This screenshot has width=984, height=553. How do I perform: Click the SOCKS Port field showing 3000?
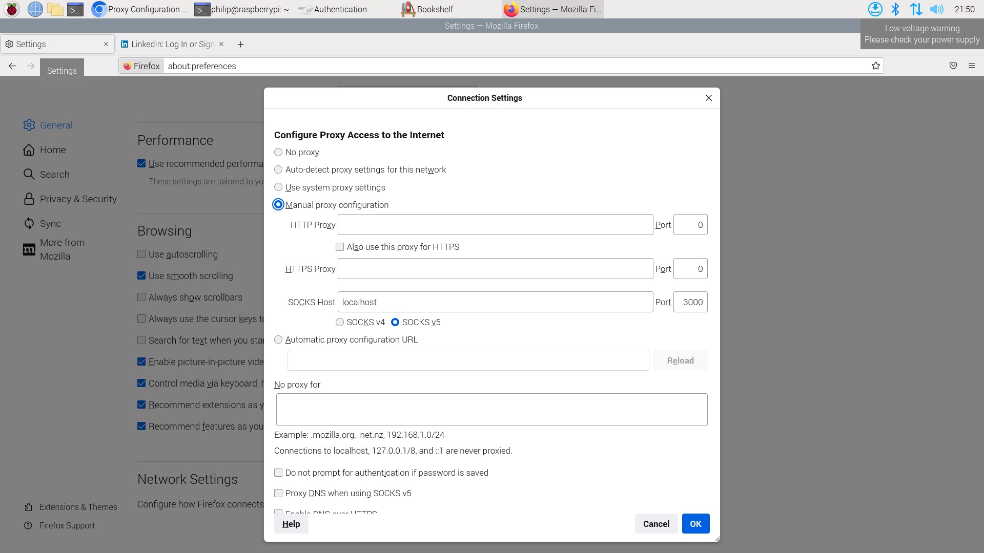coord(690,302)
